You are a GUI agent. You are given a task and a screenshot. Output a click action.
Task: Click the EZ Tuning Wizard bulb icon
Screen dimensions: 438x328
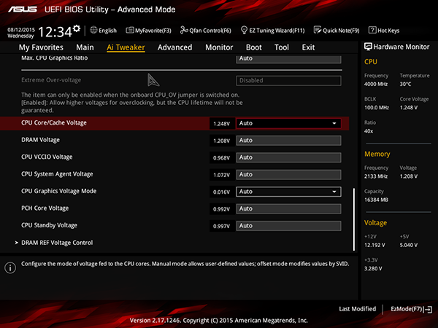click(244, 30)
